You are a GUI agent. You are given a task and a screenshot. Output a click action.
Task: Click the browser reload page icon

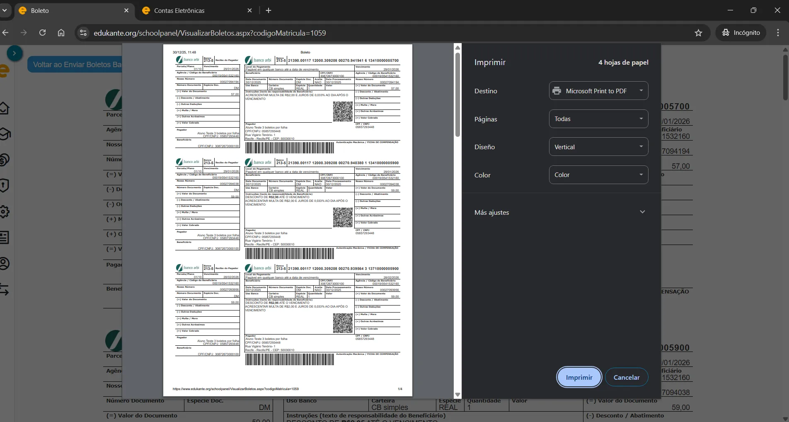[x=42, y=33]
